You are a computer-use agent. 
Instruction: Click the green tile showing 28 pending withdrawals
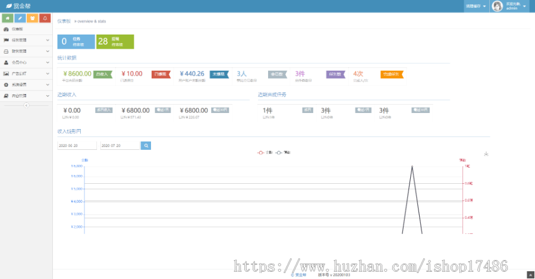point(115,42)
